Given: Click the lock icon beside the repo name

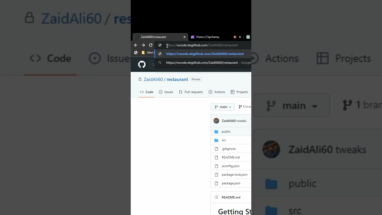Looking at the screenshot, I should point(140,79).
